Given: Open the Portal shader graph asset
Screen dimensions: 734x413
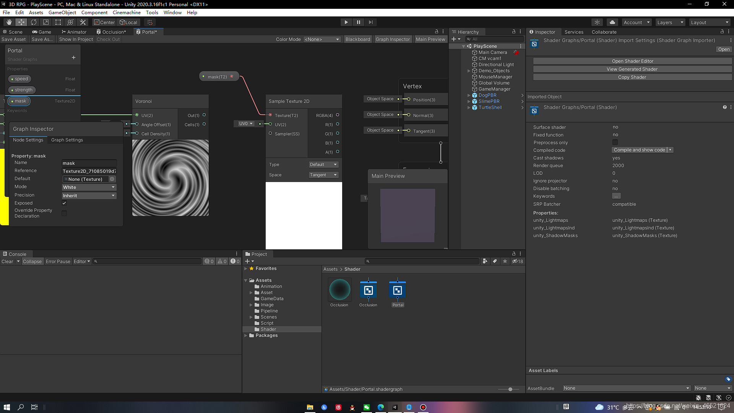Looking at the screenshot, I should tap(398, 291).
